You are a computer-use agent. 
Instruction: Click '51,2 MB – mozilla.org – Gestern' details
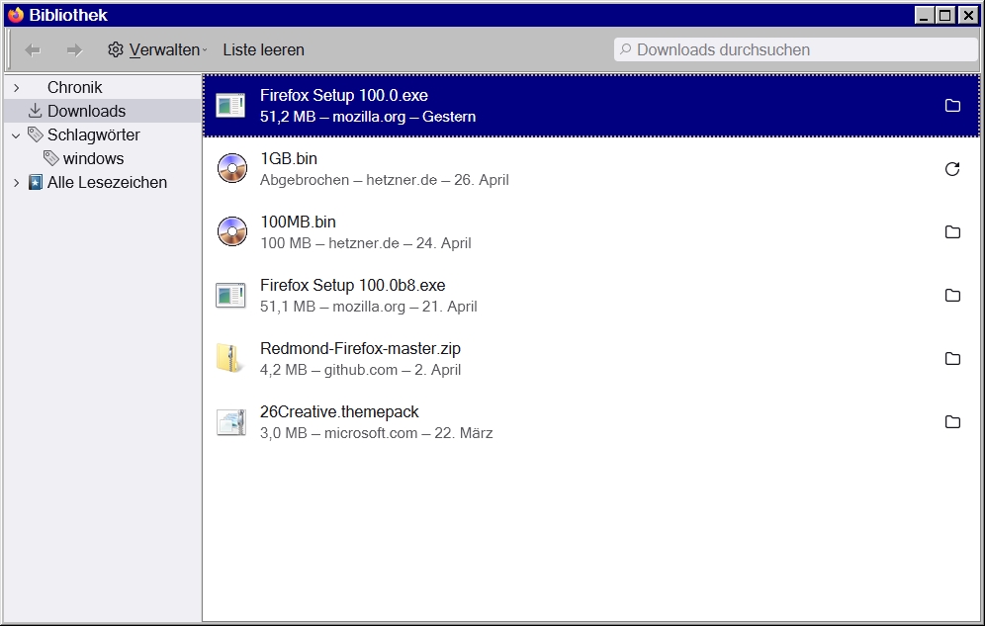pos(368,117)
